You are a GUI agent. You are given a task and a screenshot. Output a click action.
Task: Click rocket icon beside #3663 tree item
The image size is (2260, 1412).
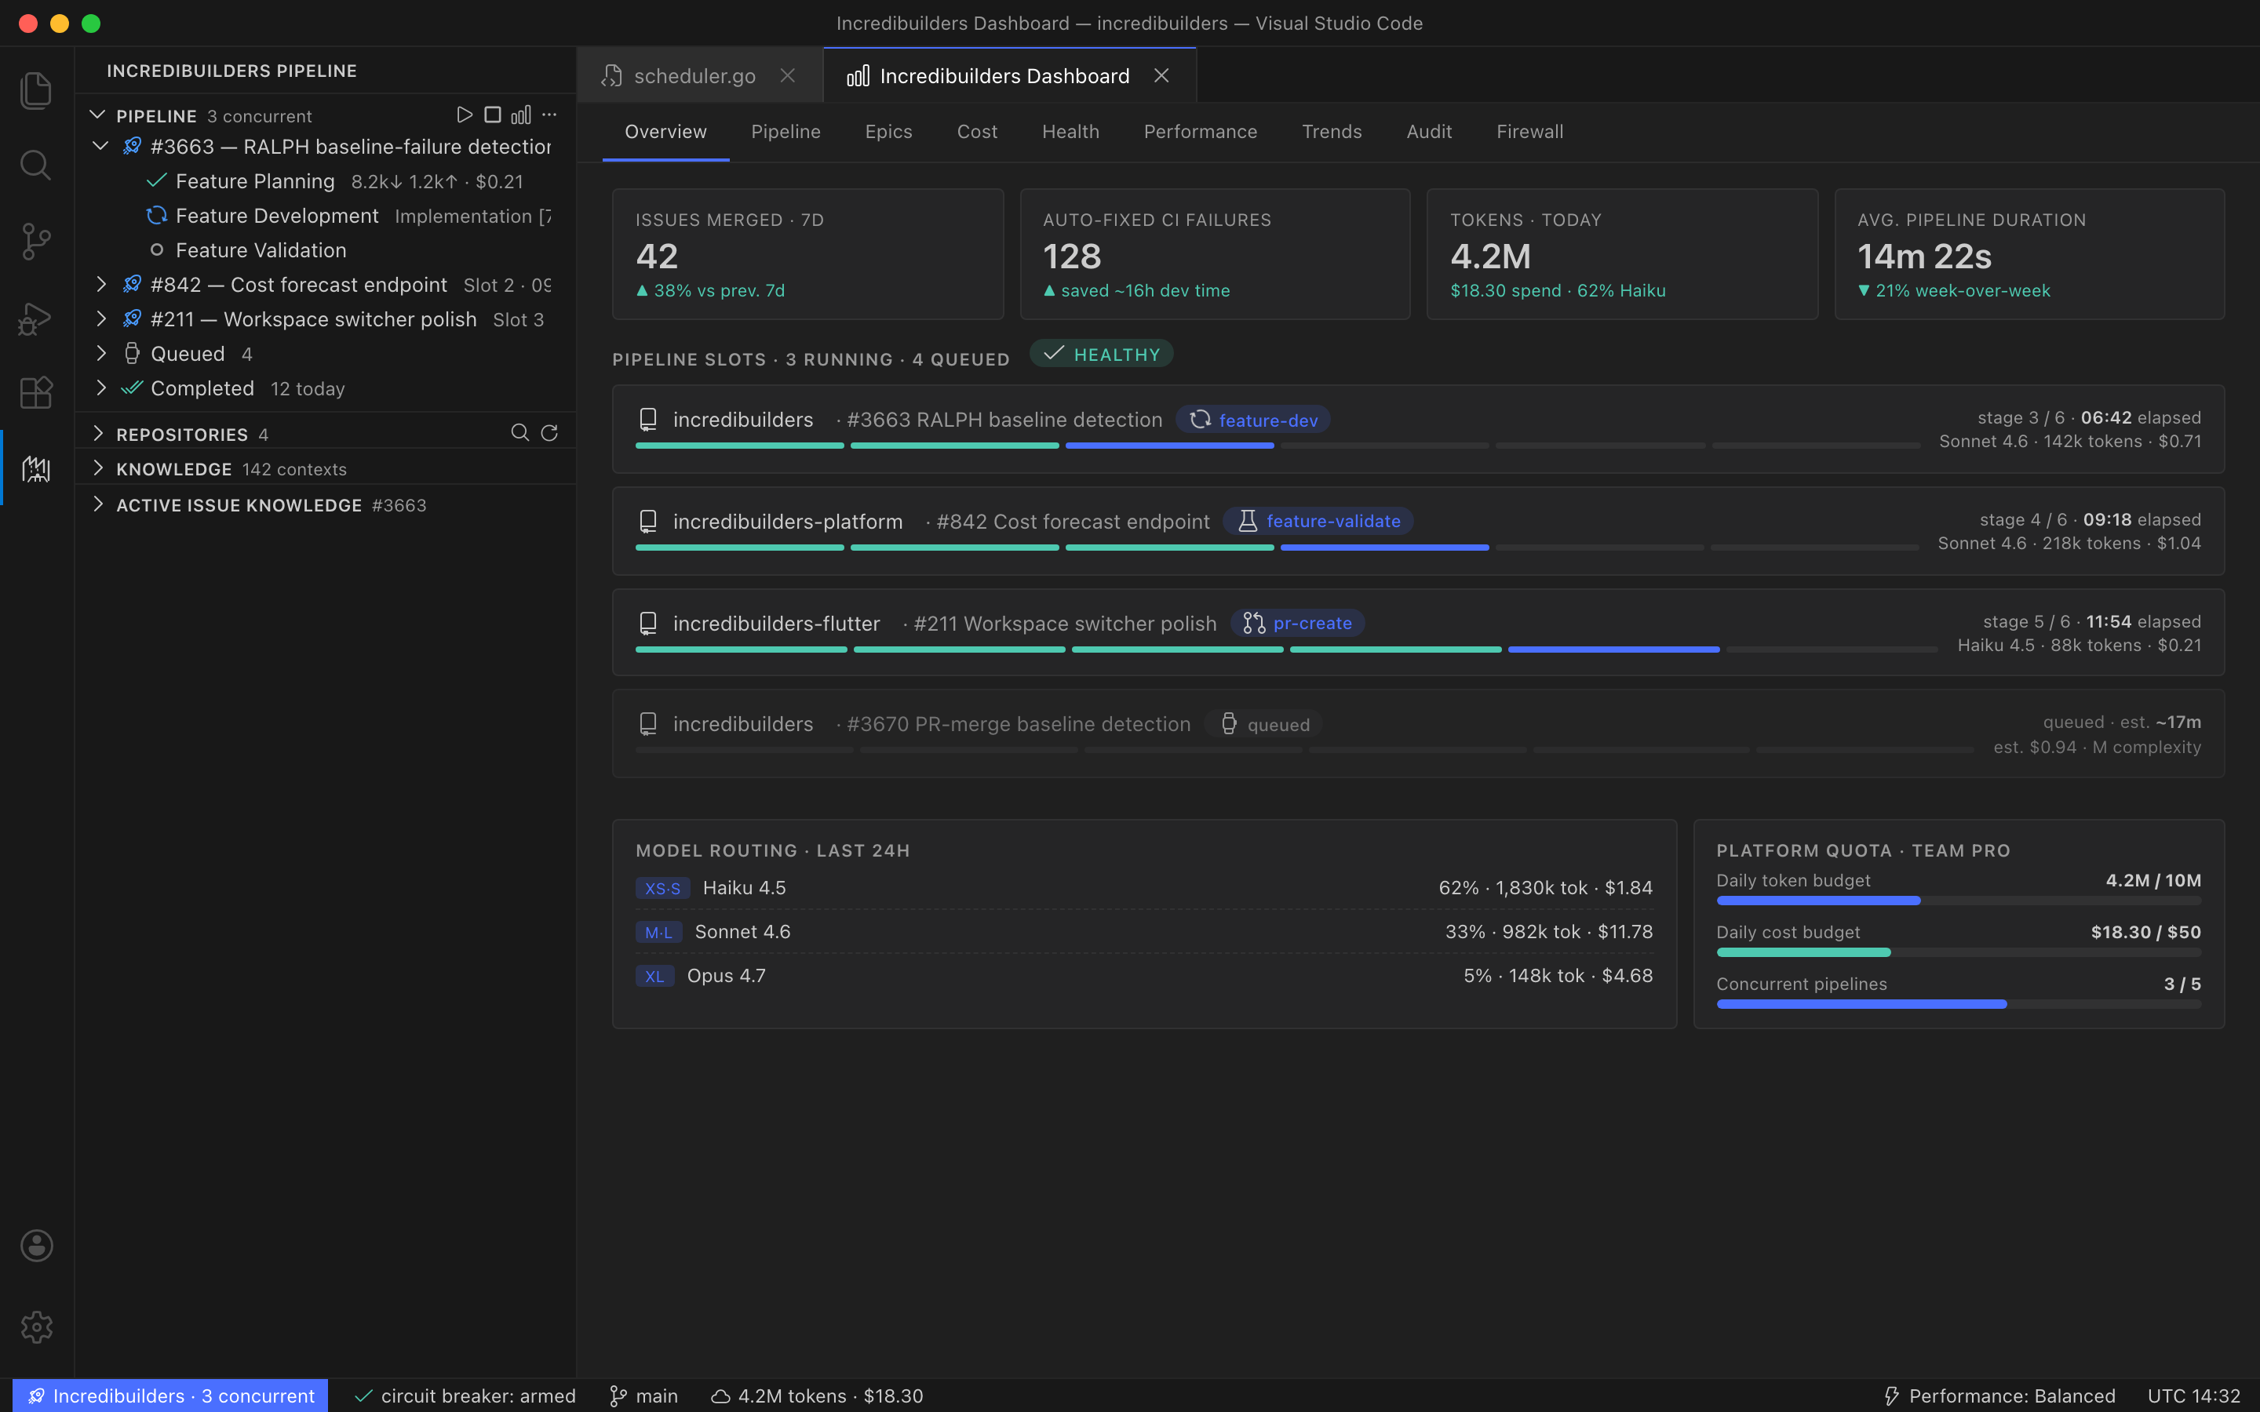click(x=133, y=147)
